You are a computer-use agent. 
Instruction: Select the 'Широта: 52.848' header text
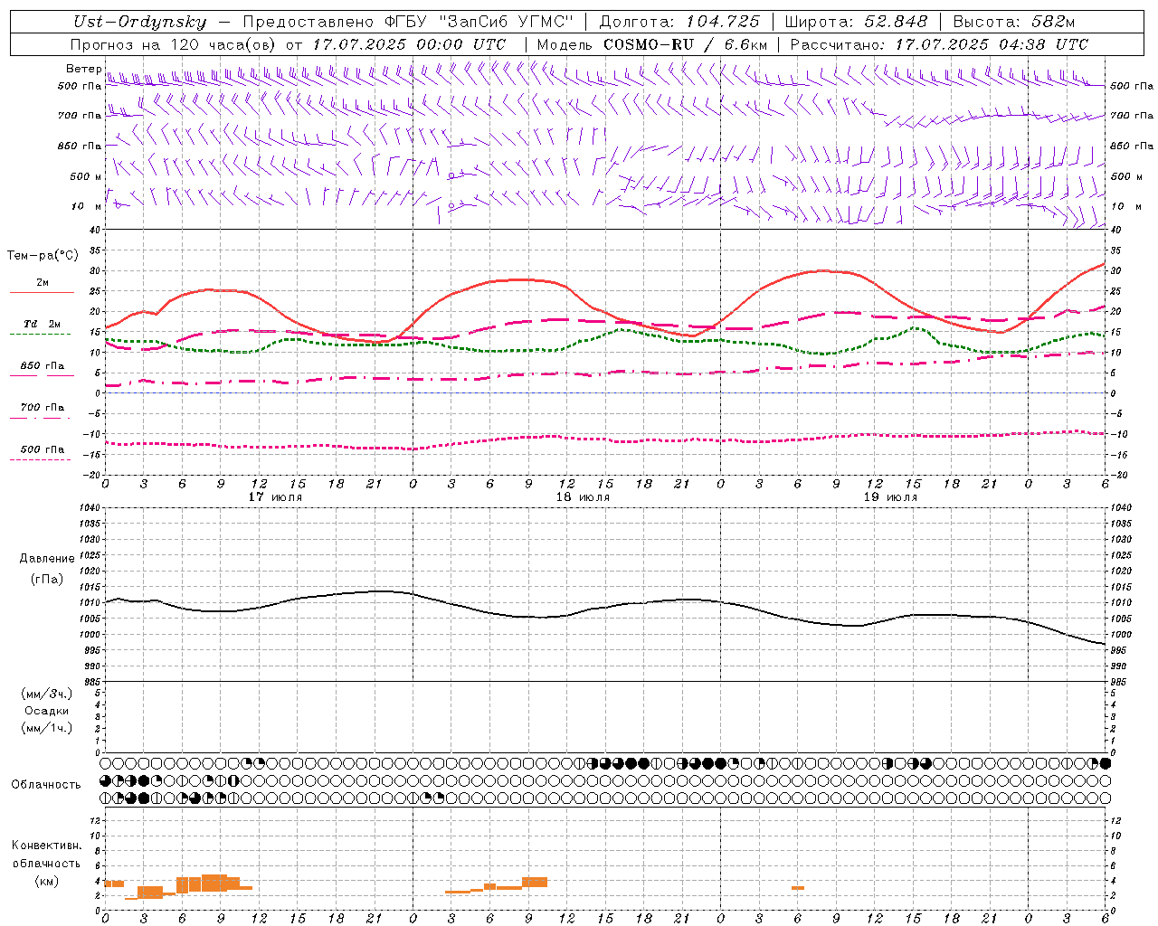pos(856,23)
